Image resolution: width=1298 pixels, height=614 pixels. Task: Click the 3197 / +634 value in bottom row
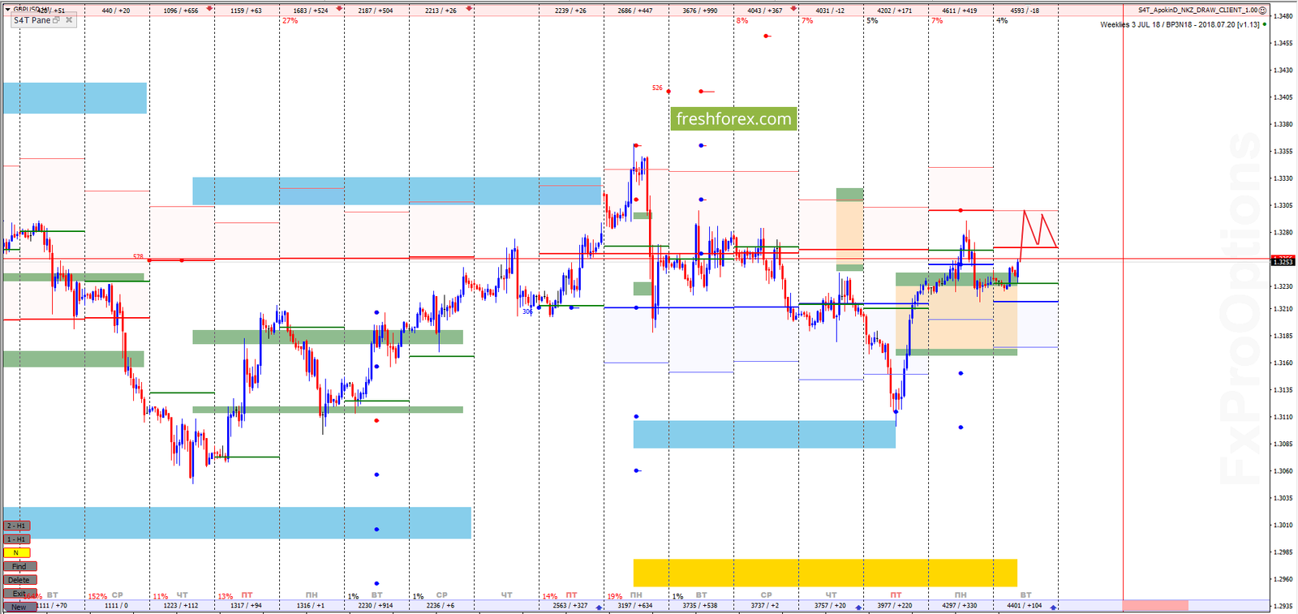pos(635,606)
